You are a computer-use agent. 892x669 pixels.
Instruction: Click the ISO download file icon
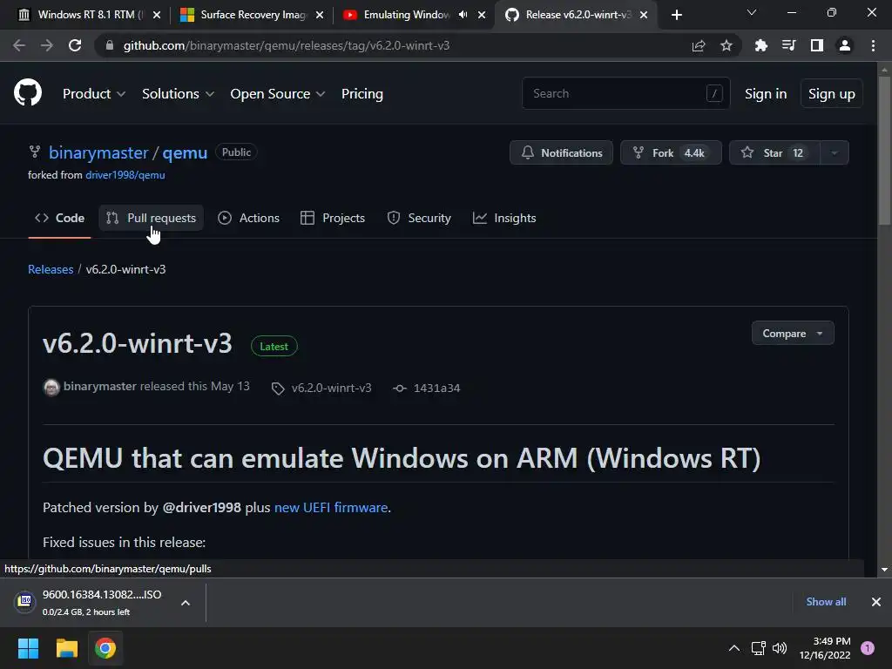tap(24, 601)
